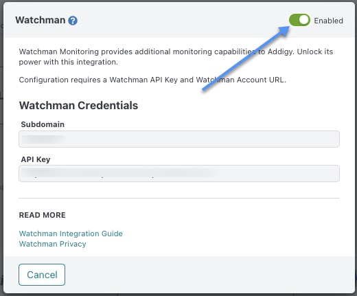This screenshot has width=357, height=296.
Task: Open the Watchman Privacy link
Action: (x=52, y=244)
